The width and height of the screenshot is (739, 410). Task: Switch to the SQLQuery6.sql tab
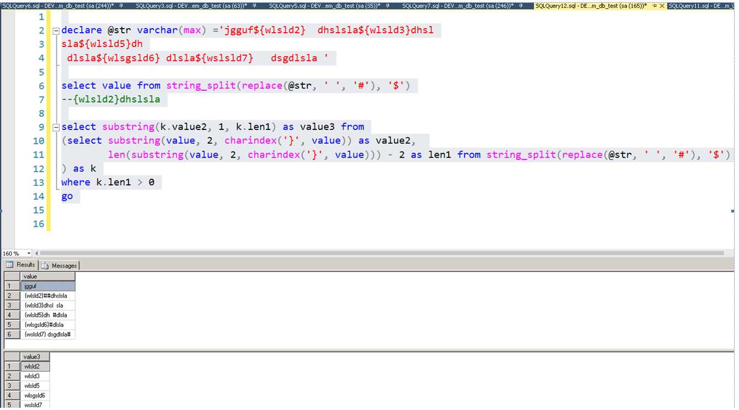[x=58, y=6]
